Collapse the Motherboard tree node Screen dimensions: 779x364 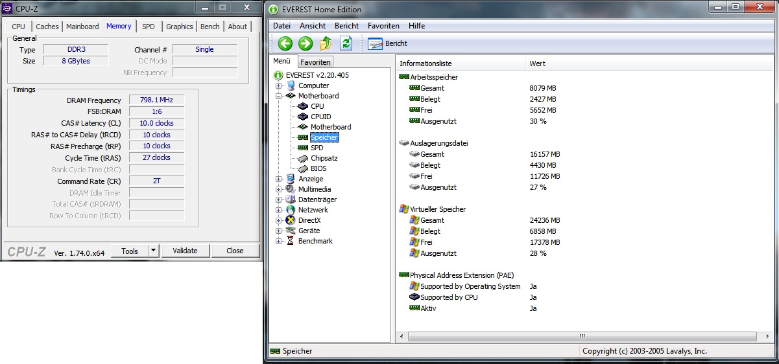pos(279,96)
